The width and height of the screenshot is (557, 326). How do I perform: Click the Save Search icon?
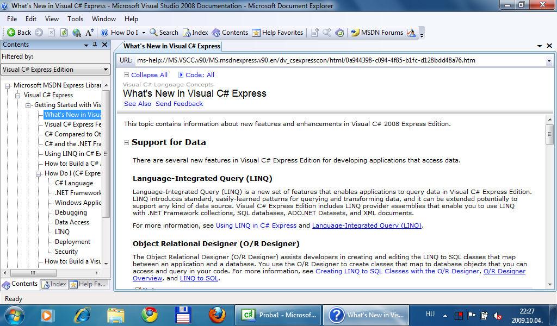point(327,33)
